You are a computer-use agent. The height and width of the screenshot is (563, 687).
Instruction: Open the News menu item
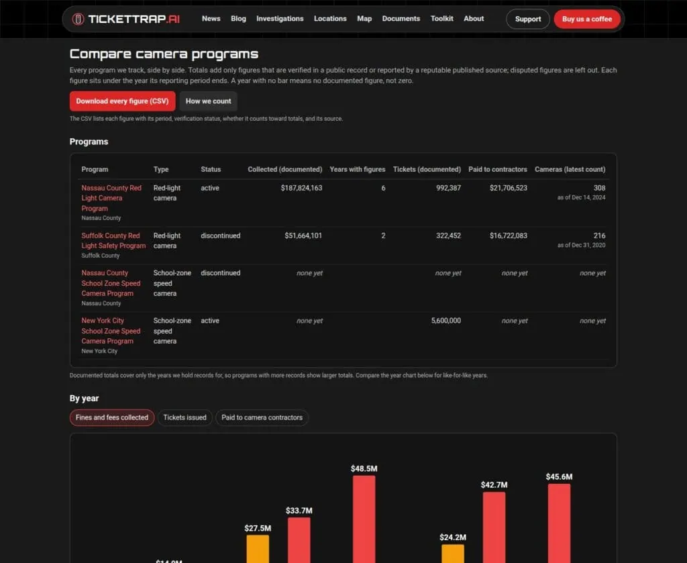click(211, 18)
